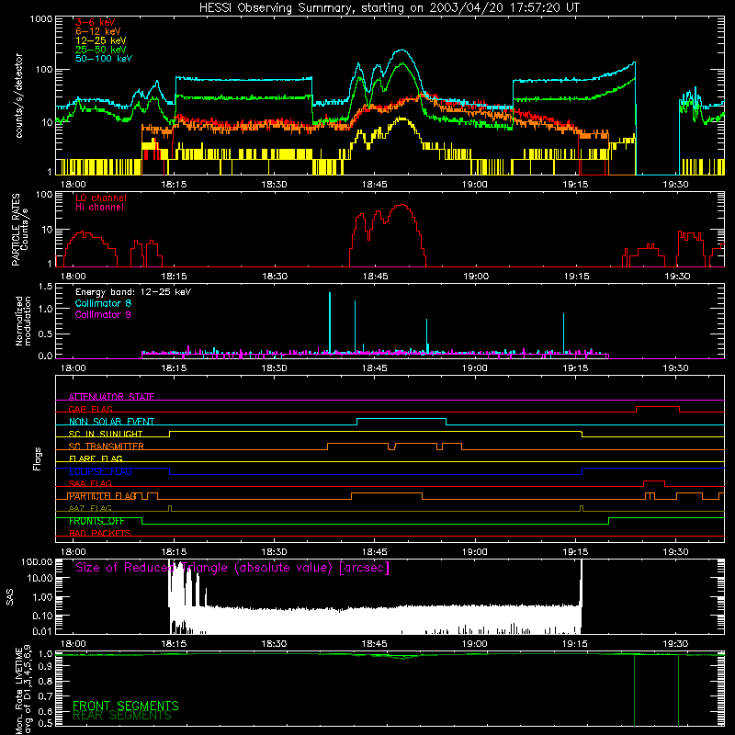The image size is (735, 735).
Task: Click the PARTICLE FLAG label
Action: 102,496
